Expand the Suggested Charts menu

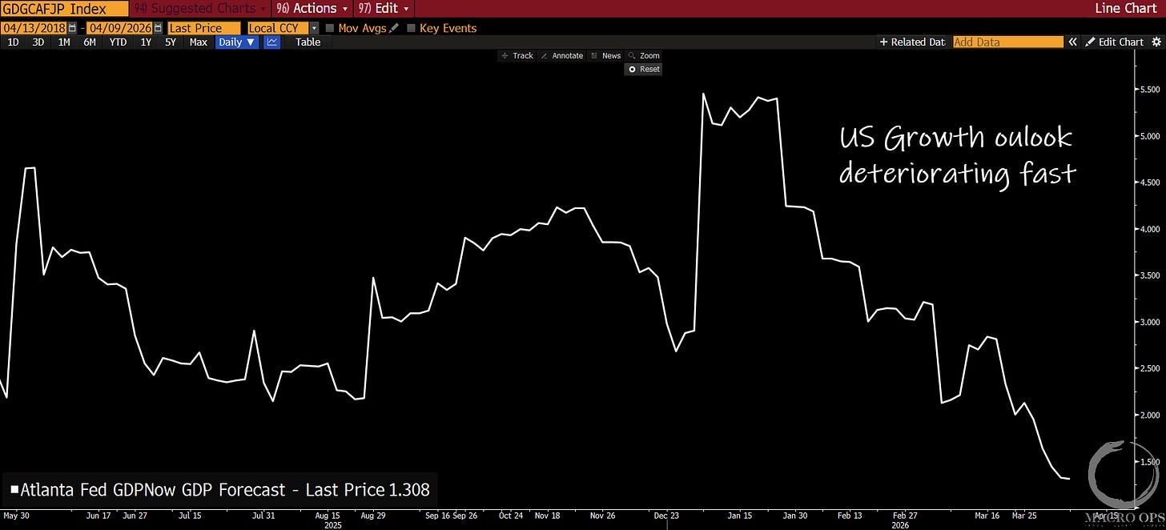(x=199, y=8)
